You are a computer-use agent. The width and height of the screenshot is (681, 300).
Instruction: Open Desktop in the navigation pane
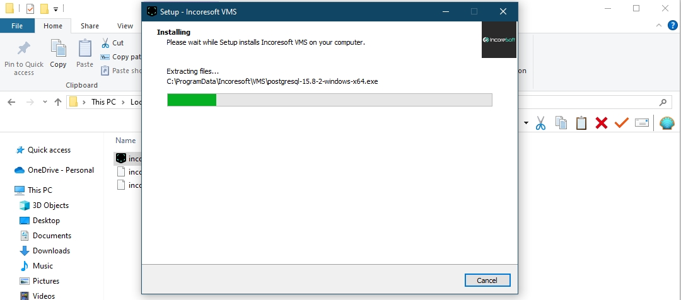tap(40, 220)
